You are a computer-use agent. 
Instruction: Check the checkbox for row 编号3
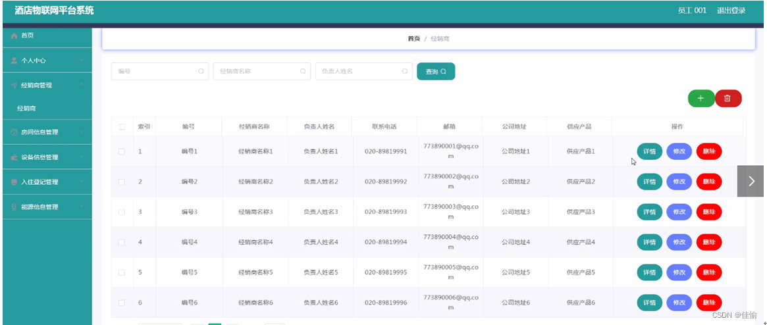point(122,212)
